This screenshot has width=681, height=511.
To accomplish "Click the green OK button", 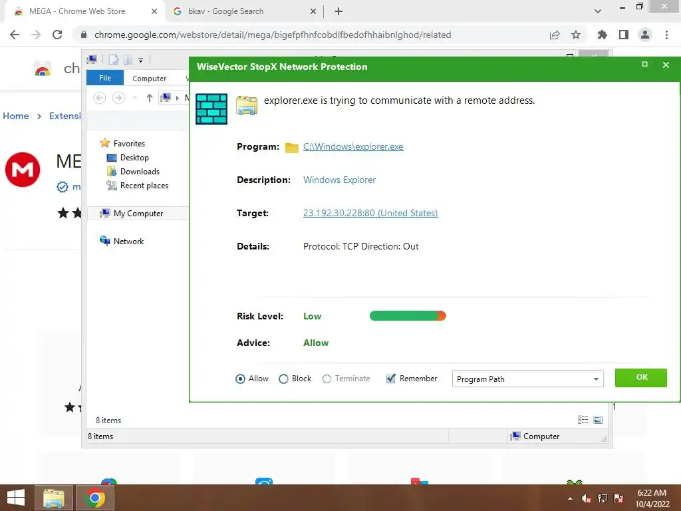I will (x=640, y=378).
